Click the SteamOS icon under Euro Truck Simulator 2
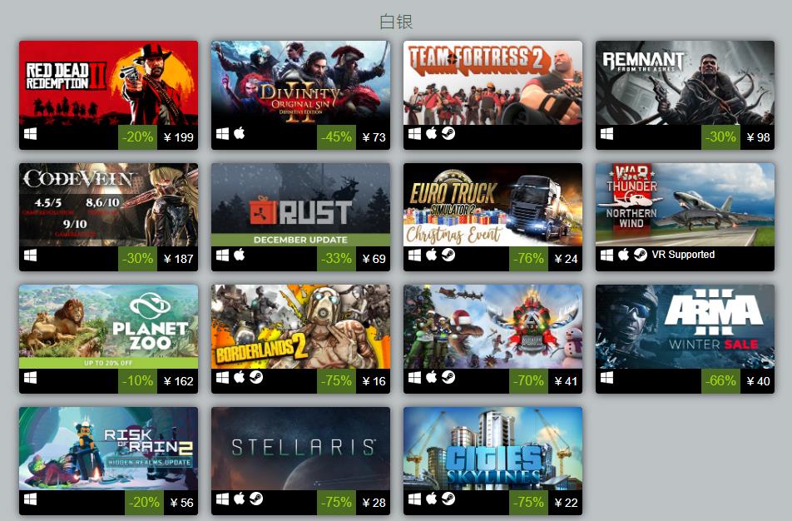This screenshot has width=792, height=521. (448, 256)
